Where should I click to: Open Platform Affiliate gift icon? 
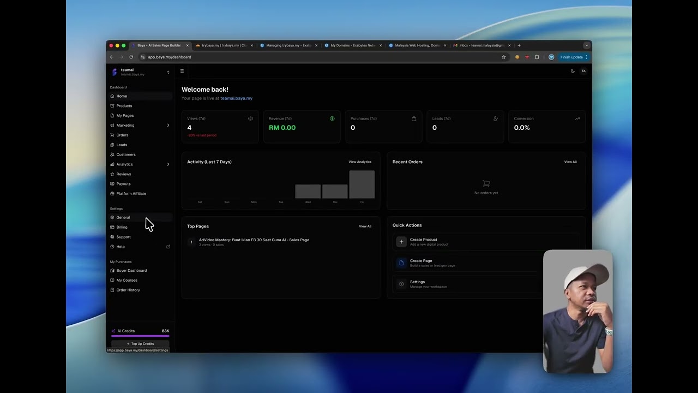112,194
